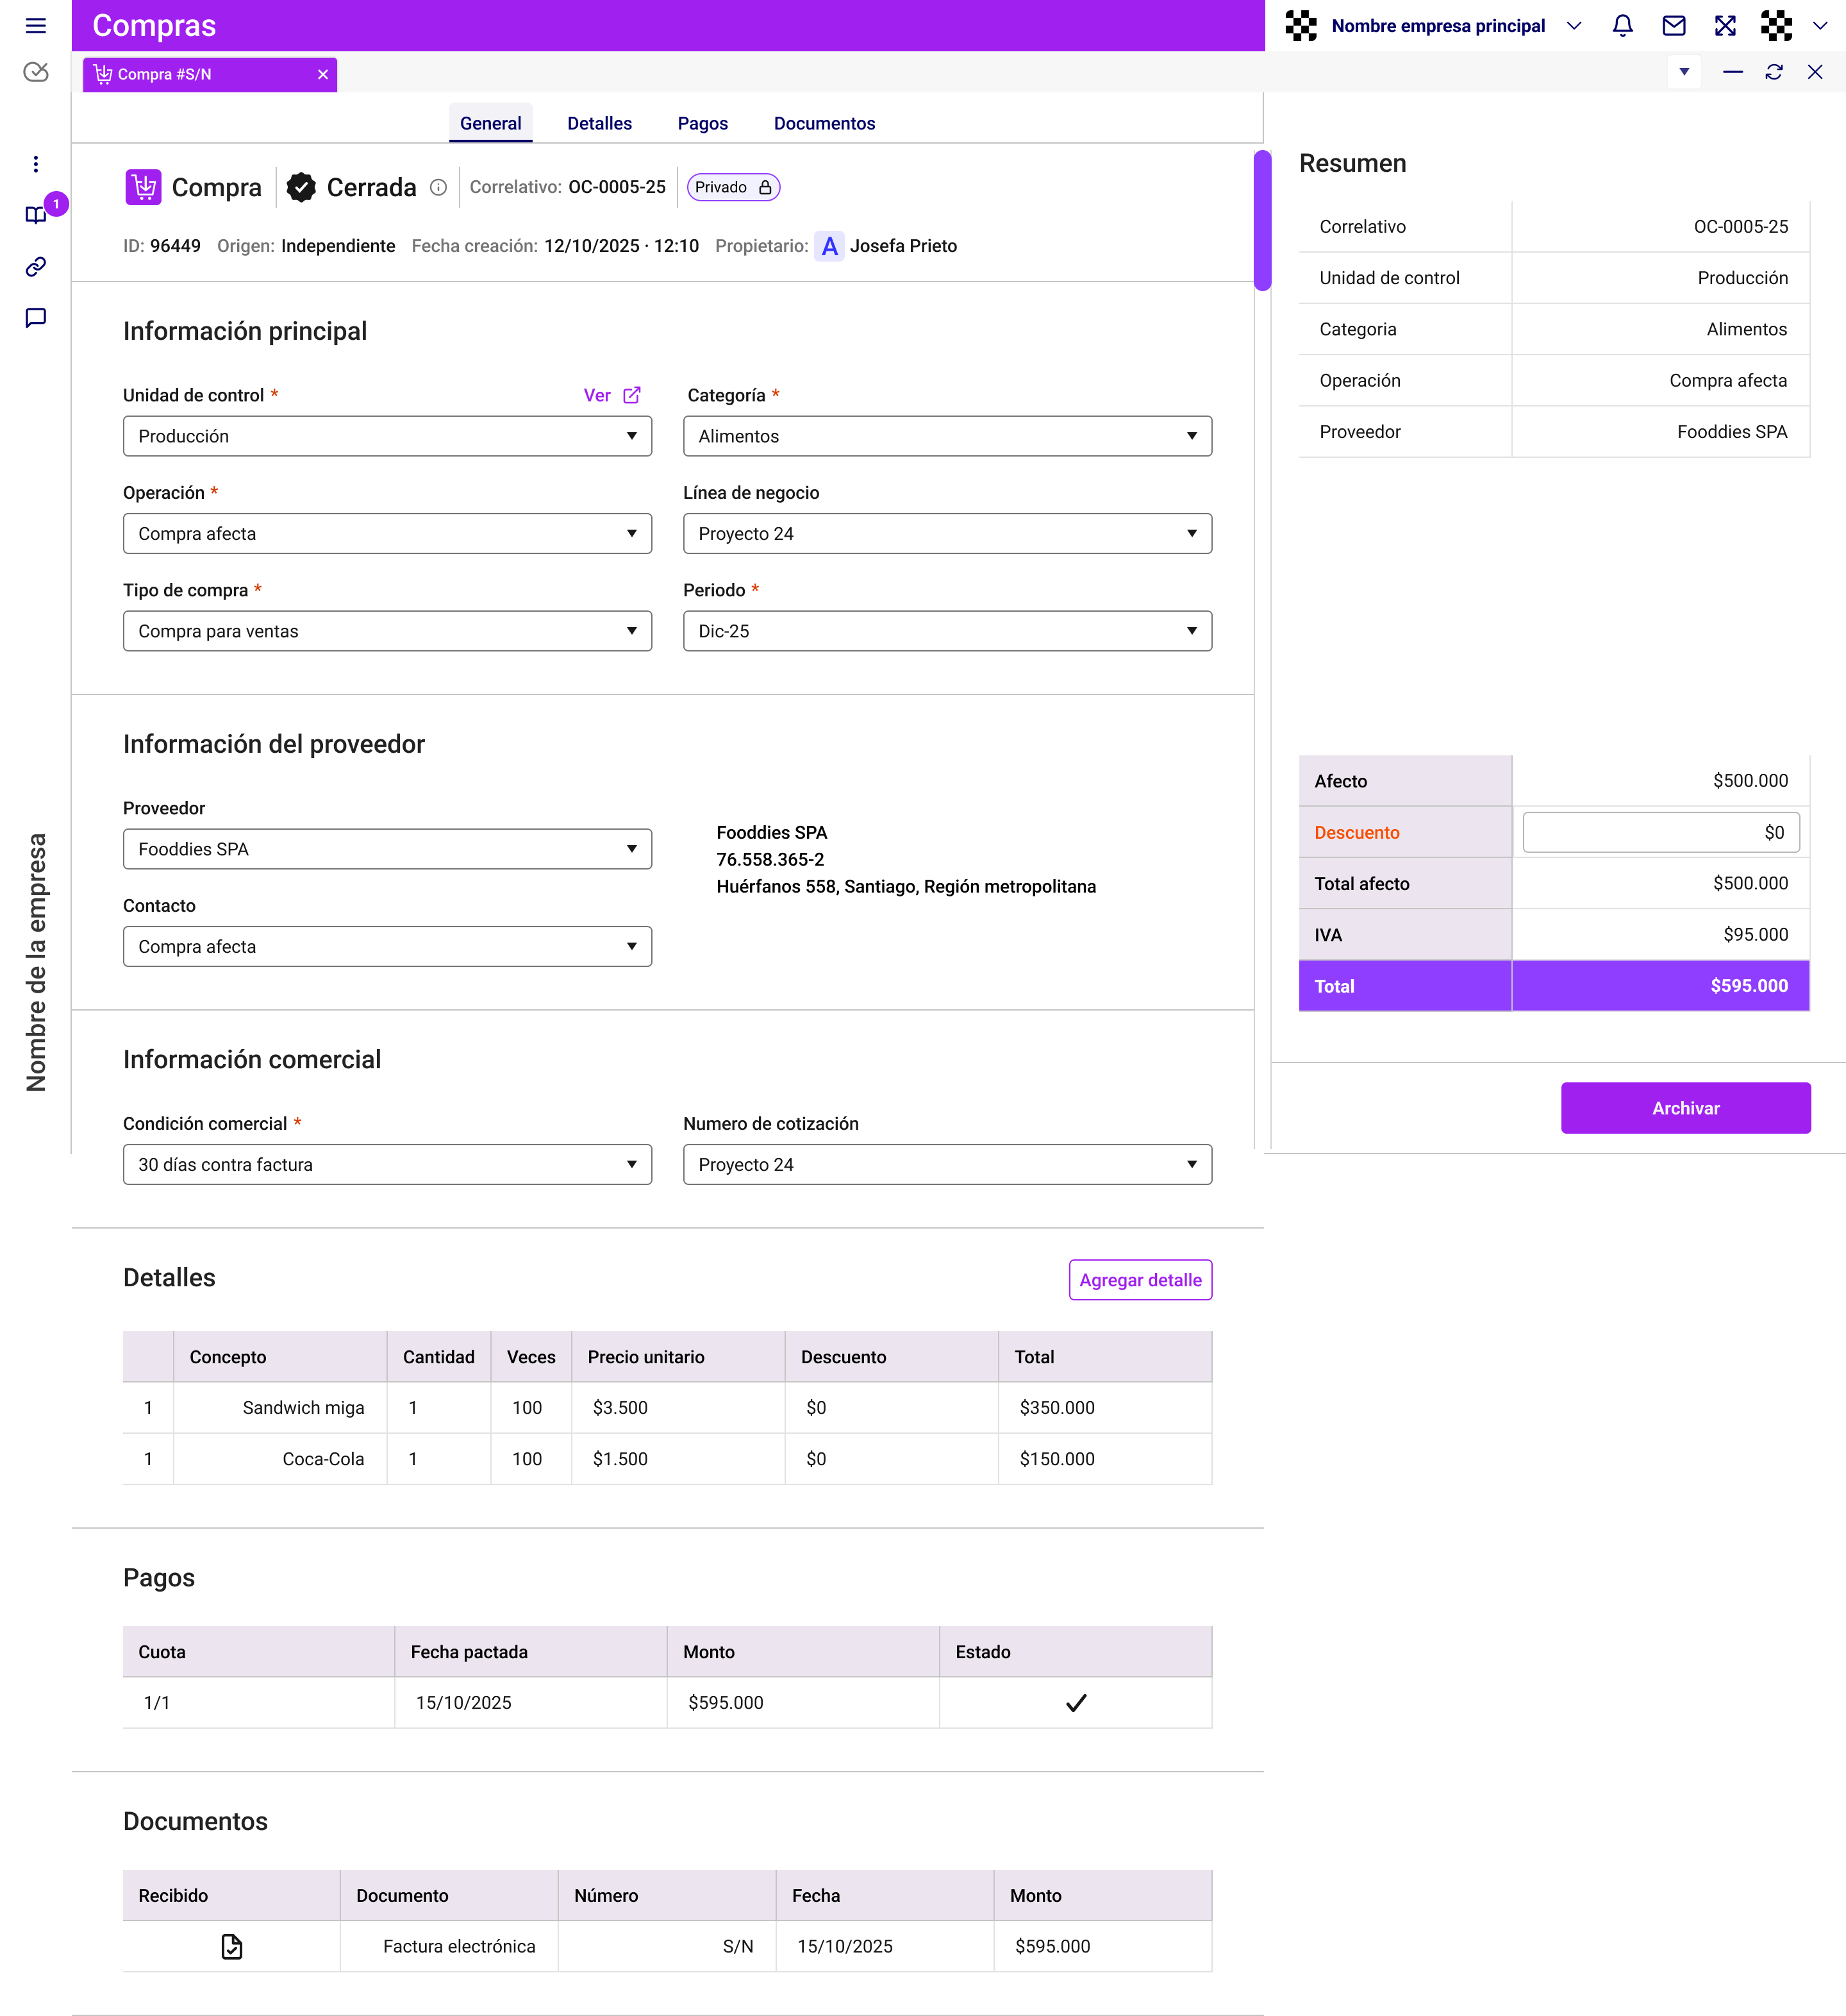The width and height of the screenshot is (1846, 2016).
Task: Open the comments chat icon
Action: pos(36,318)
